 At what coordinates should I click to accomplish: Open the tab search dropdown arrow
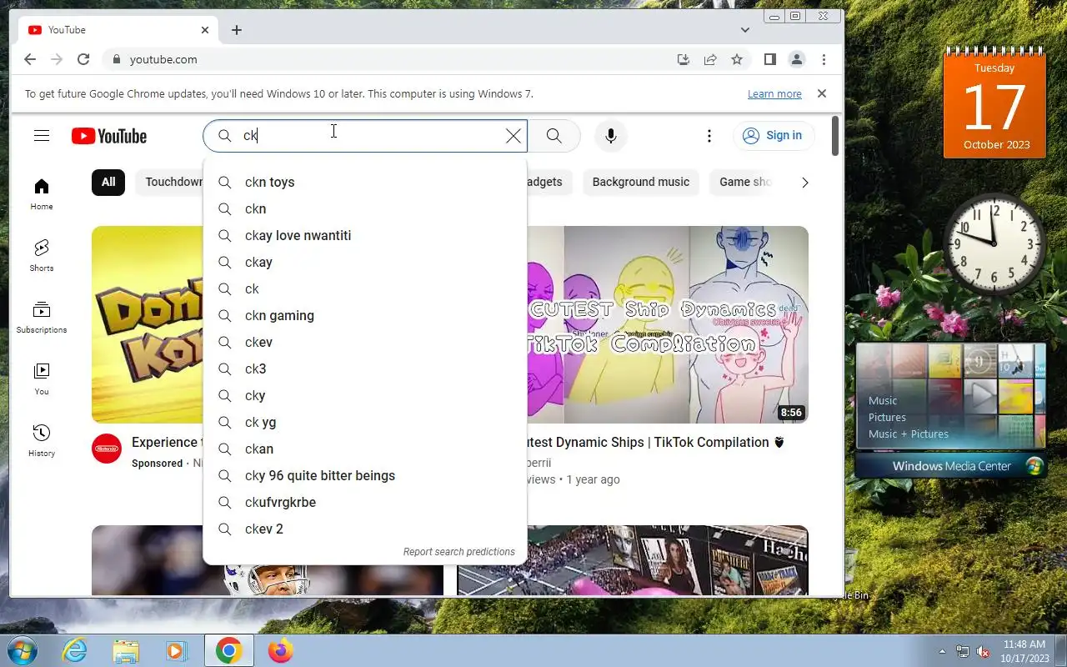pos(745,30)
